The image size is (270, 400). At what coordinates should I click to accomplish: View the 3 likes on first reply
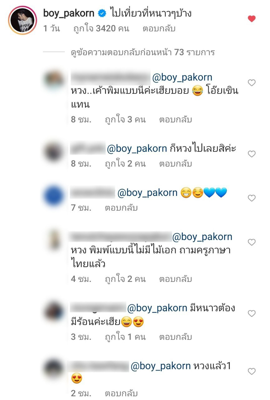tap(125, 120)
